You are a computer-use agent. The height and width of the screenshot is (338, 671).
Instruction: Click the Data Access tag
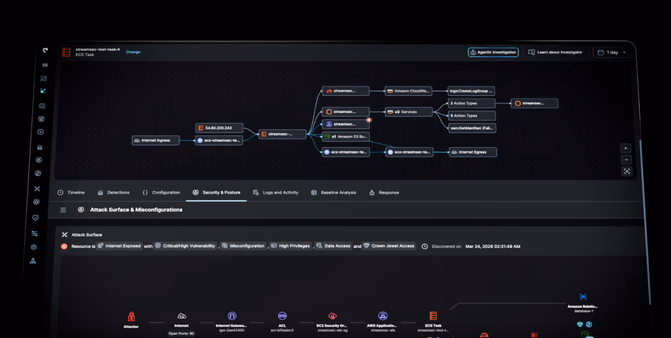[x=334, y=246]
